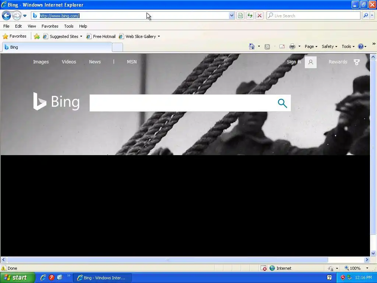Click the Read Mail envelope icon
377x283 pixels.
(x=282, y=46)
